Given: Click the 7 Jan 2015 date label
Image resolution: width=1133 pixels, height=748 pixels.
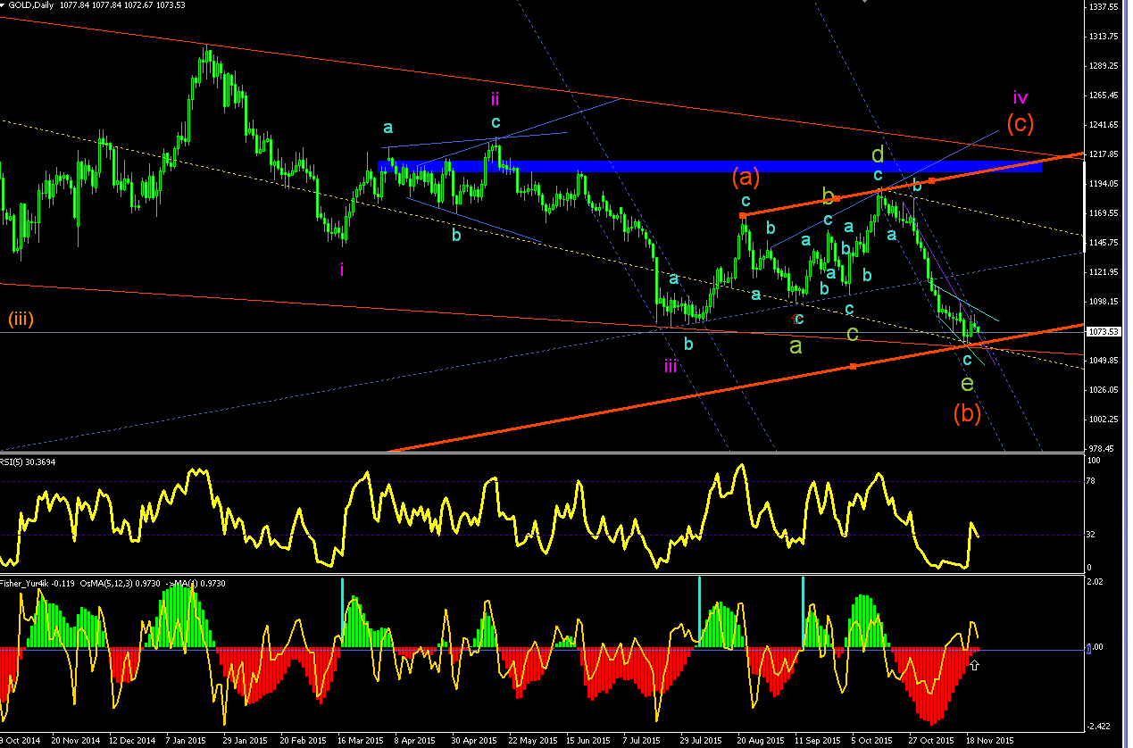Looking at the screenshot, I should pos(185,740).
